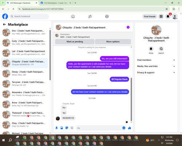Expand Chat members section

coord(156,60)
